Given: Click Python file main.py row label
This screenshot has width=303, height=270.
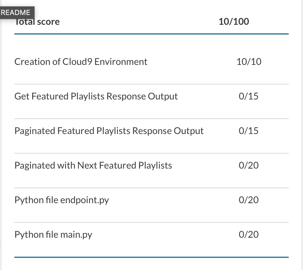Looking at the screenshot, I should [x=53, y=234].
